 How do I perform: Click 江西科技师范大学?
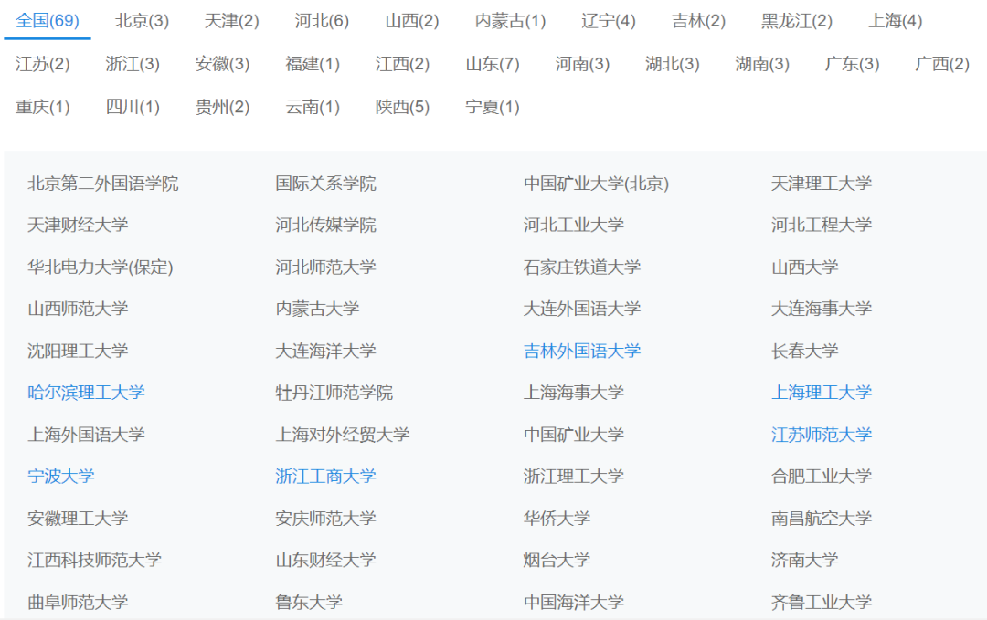(x=94, y=560)
